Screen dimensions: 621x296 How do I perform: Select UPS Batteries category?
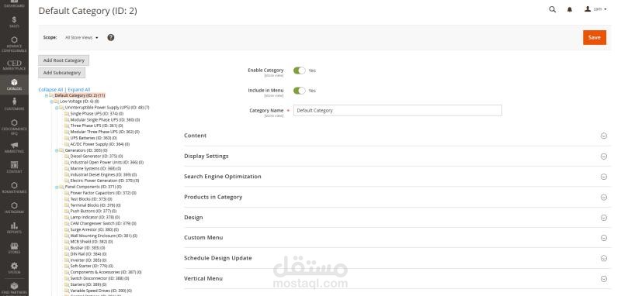(x=93, y=139)
